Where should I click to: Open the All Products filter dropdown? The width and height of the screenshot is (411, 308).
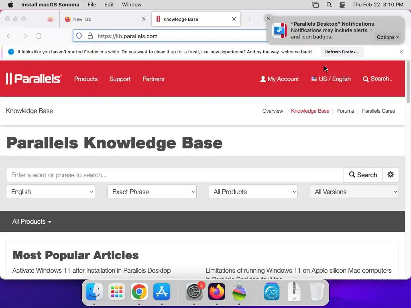pyautogui.click(x=253, y=192)
